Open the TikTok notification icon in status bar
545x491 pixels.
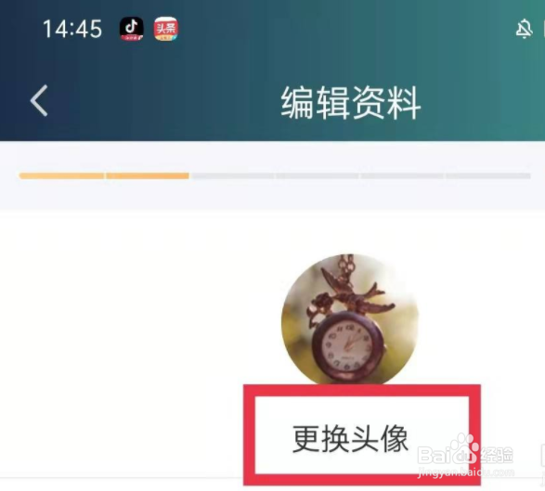(132, 29)
